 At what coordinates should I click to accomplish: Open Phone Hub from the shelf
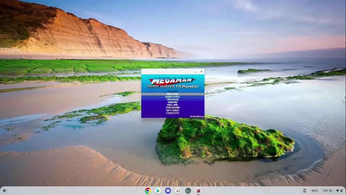305,191
